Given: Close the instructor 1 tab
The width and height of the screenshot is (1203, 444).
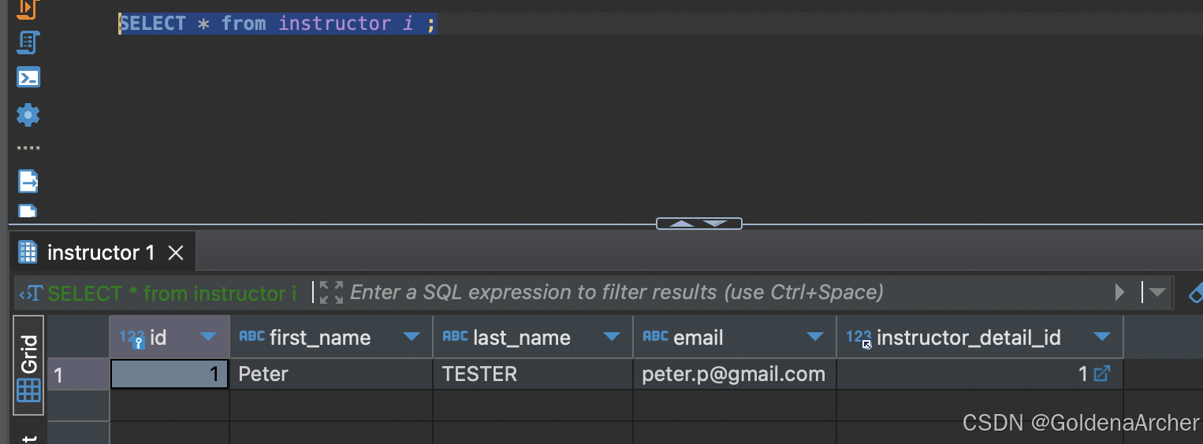Looking at the screenshot, I should (177, 253).
